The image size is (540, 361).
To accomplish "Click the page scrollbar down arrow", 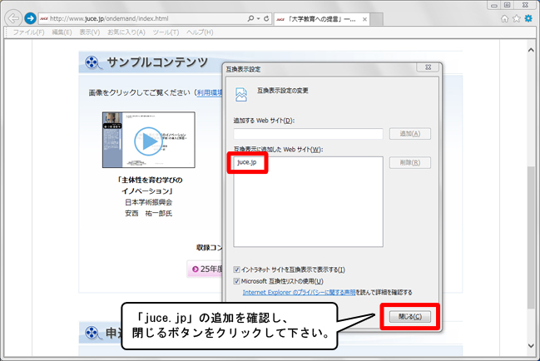I will 531,345.
